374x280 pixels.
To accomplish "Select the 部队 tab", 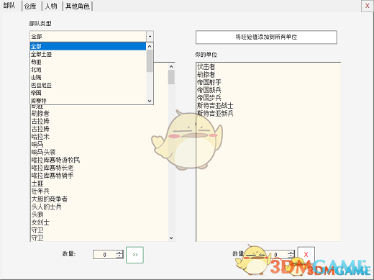I will click(x=9, y=6).
